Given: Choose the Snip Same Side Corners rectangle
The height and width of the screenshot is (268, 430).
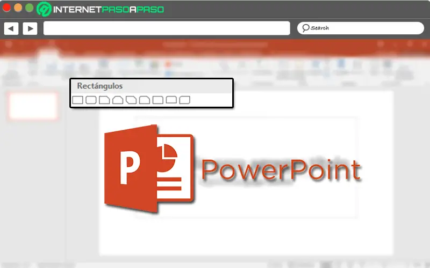Looking at the screenshot, I should click(118, 100).
